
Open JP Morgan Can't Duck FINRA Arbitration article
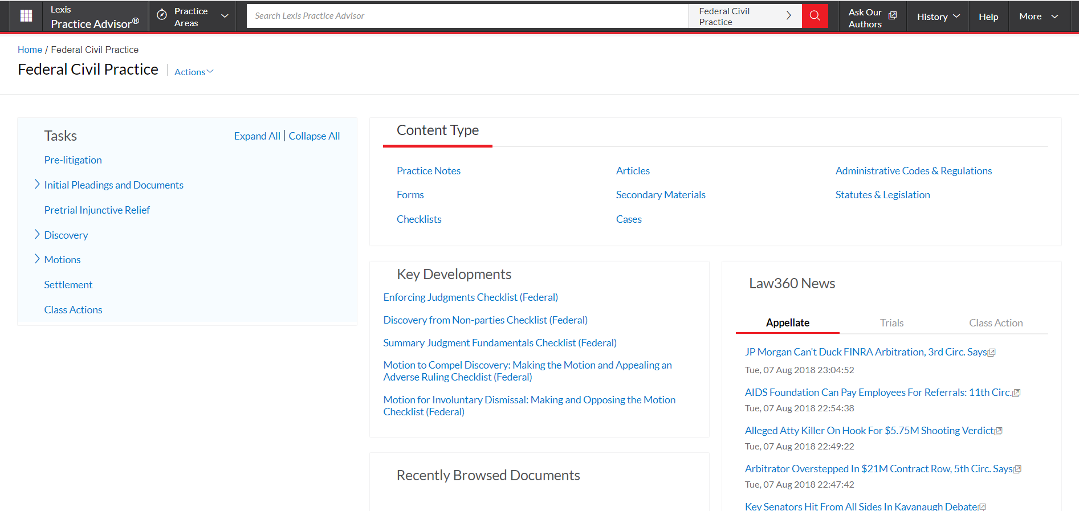865,352
